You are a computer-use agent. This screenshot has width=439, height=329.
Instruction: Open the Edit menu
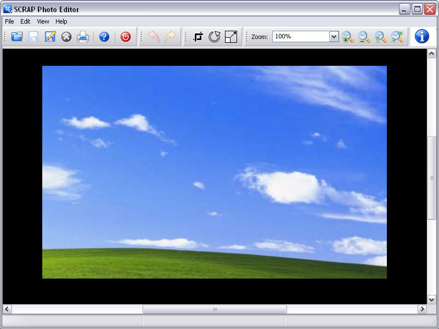click(25, 21)
